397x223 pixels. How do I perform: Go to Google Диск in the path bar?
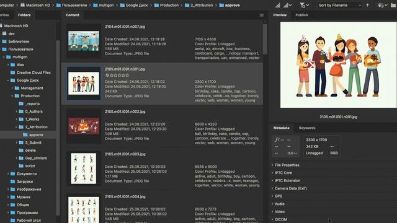click(x=134, y=5)
